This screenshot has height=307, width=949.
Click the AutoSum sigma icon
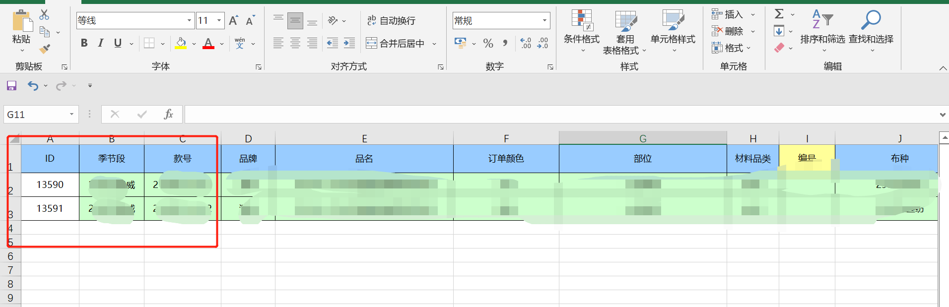779,14
